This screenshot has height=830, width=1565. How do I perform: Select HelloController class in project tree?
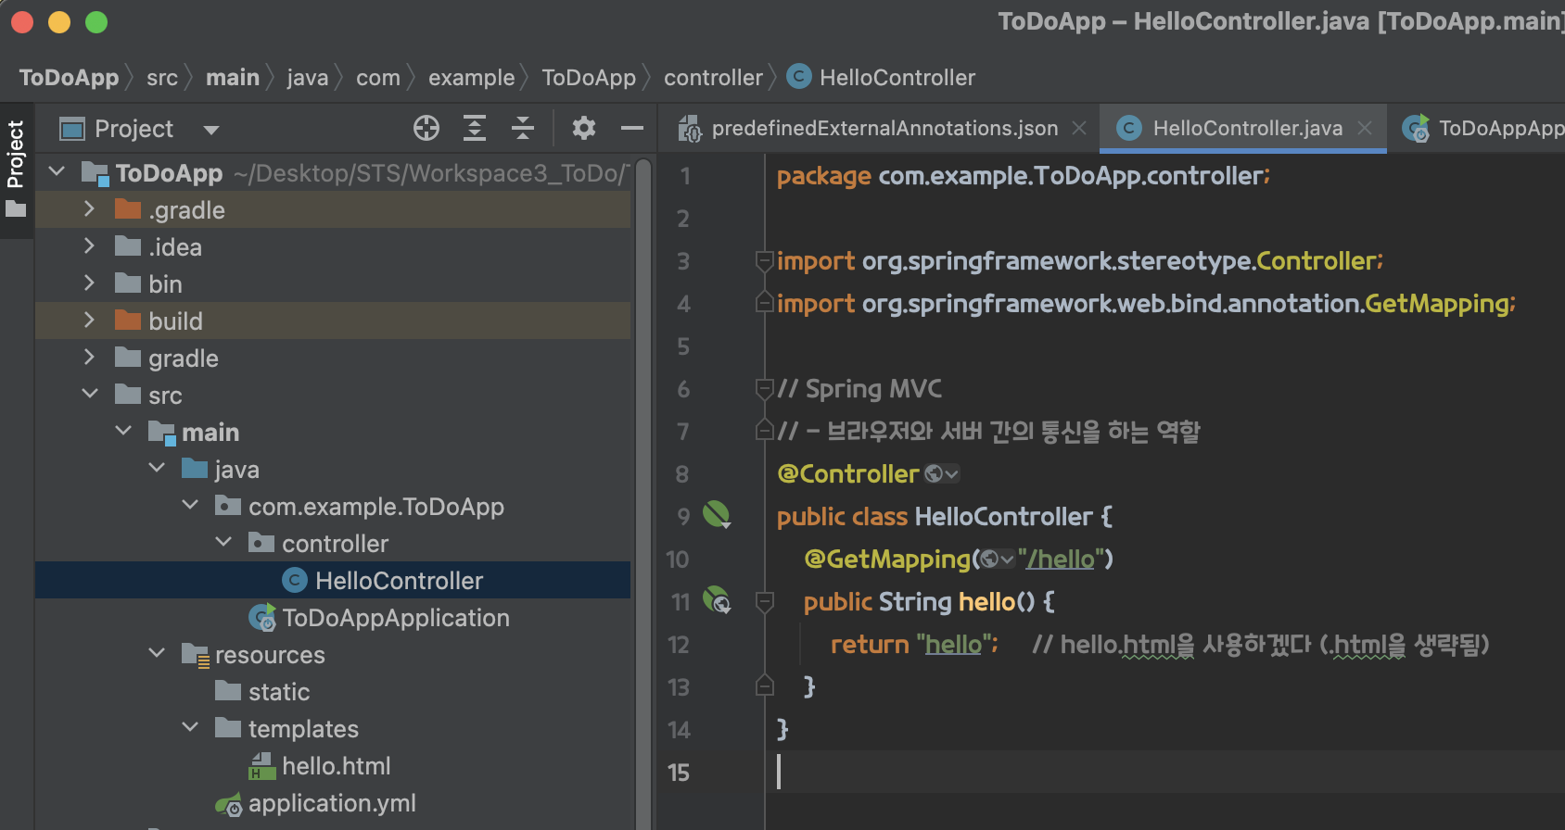333,580
